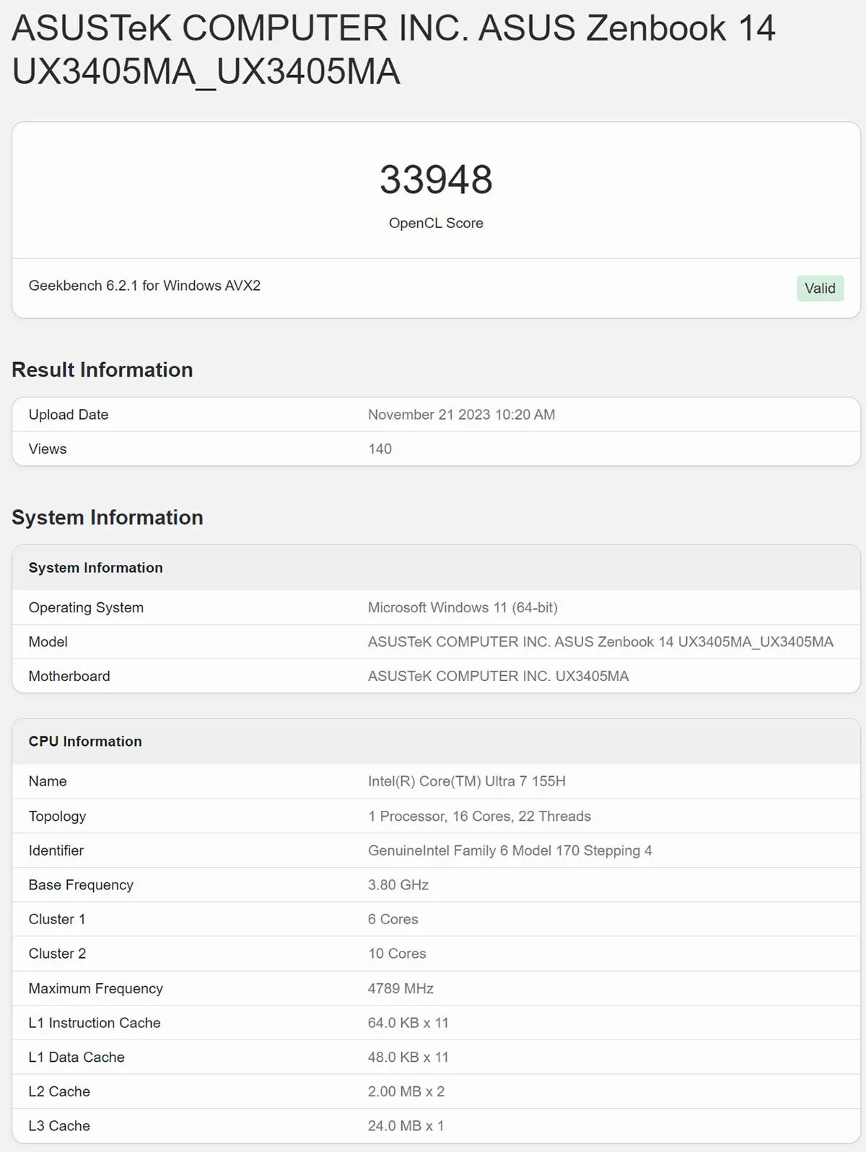Select the 64.0 KB x 11 value

[408, 1023]
